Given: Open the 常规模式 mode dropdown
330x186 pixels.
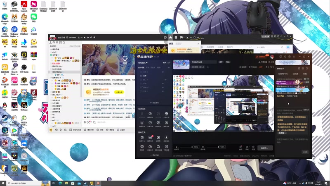Looking at the screenshot, I should point(143,63).
